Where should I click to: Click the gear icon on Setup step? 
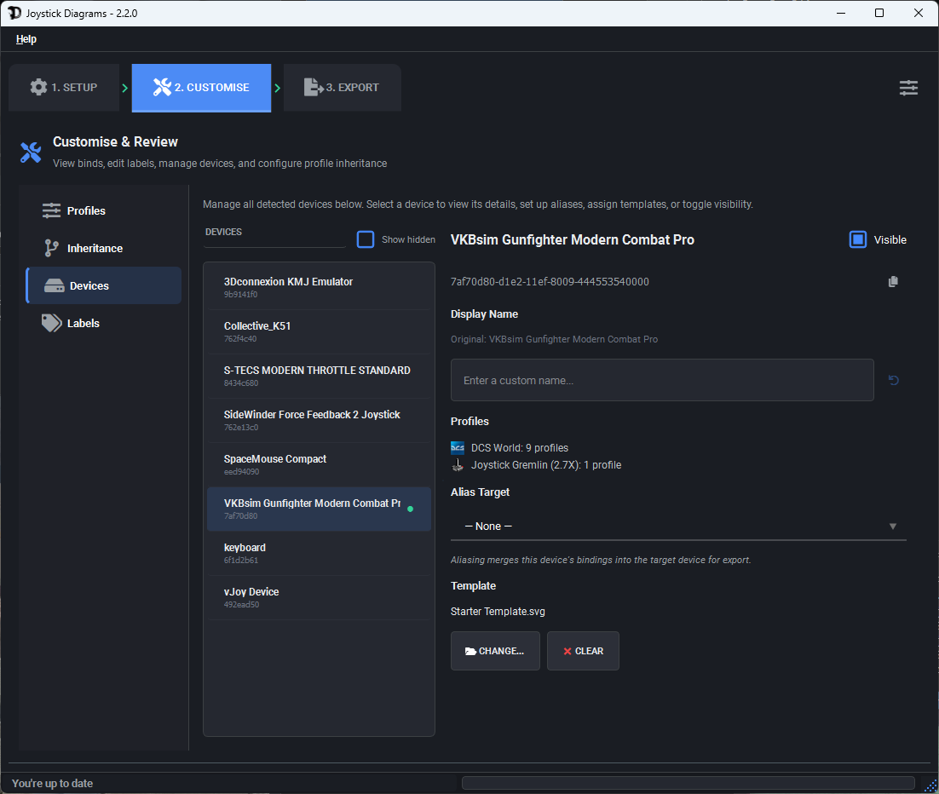point(38,87)
